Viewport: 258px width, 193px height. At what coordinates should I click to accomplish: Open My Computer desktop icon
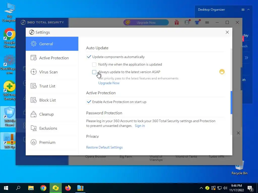(x=9, y=12)
